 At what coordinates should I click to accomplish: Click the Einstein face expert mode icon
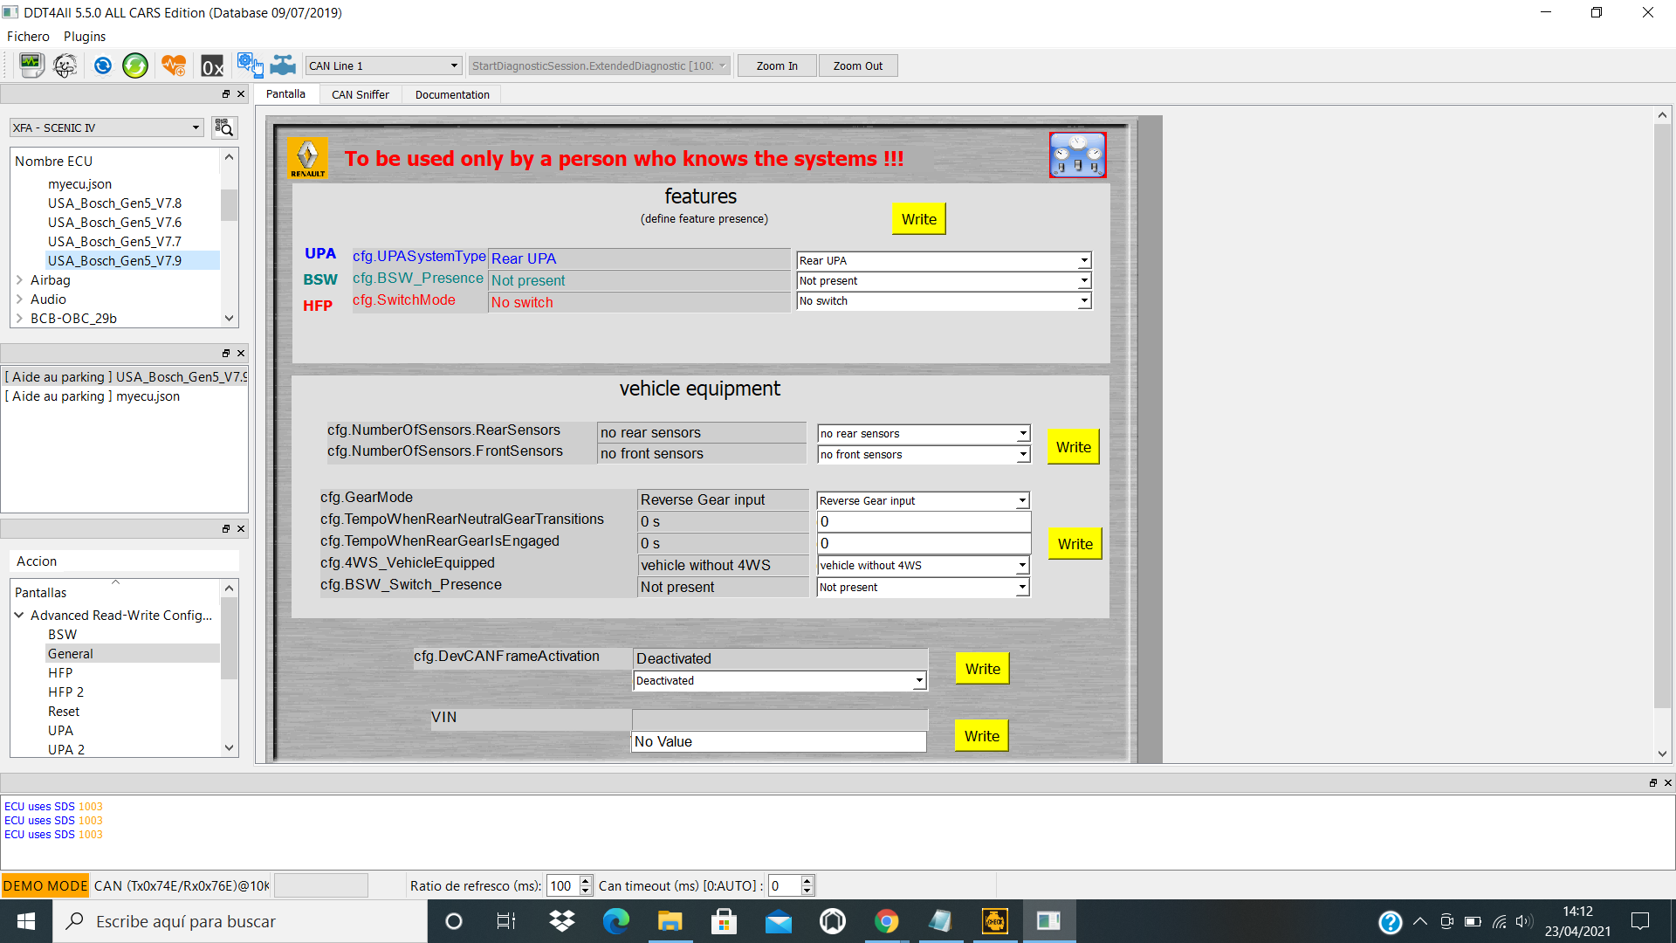(x=65, y=65)
